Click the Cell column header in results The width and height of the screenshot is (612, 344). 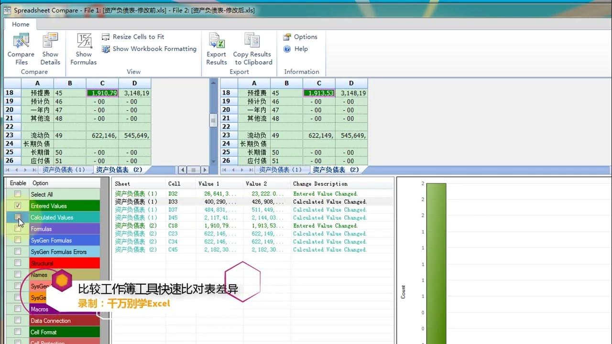pyautogui.click(x=181, y=183)
